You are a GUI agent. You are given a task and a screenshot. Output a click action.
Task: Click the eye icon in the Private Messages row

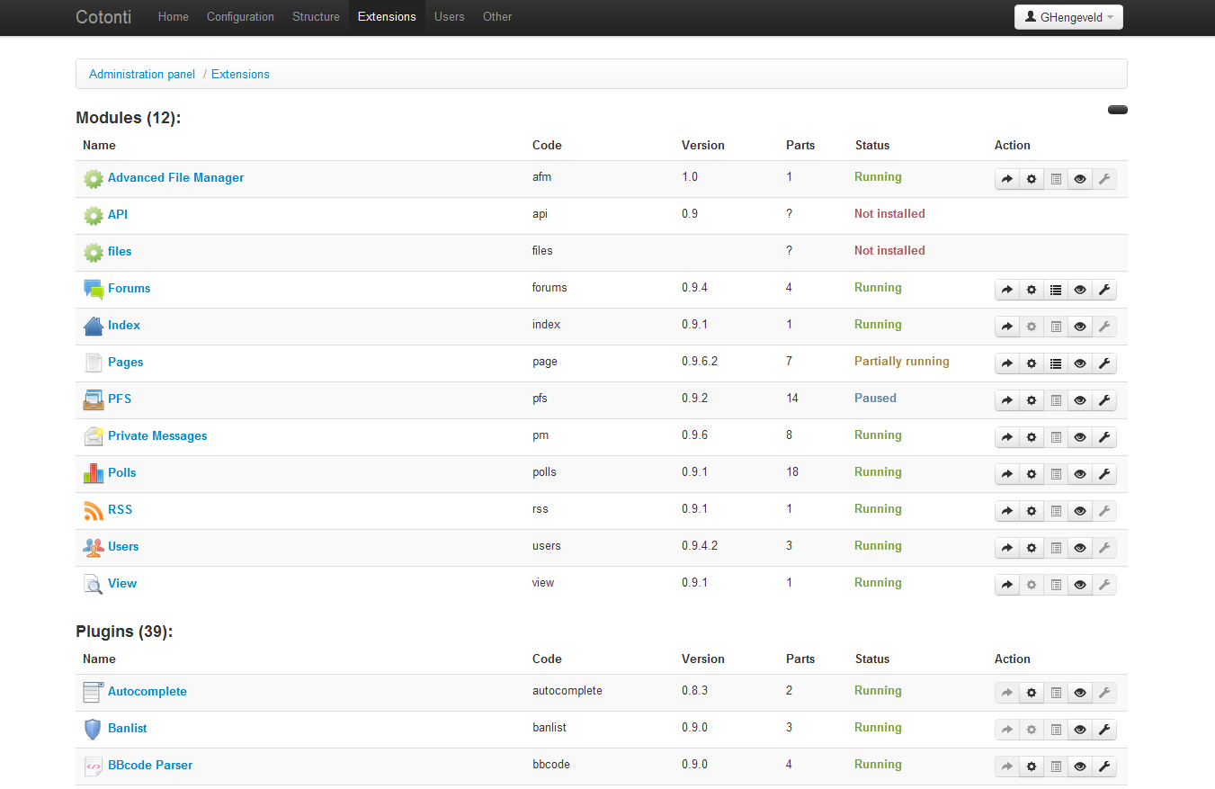1080,437
